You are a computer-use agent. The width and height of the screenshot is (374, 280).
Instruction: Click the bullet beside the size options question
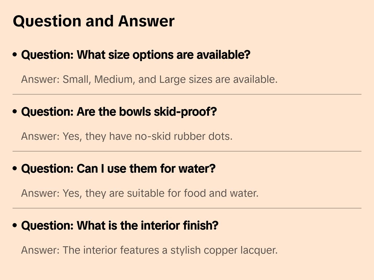point(15,55)
